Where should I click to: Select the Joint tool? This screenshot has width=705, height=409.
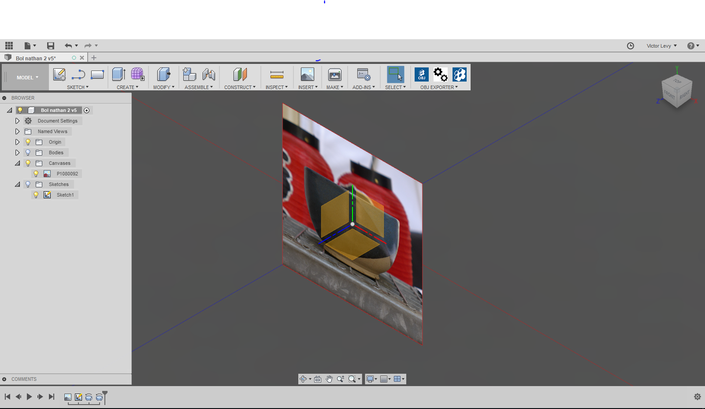208,74
